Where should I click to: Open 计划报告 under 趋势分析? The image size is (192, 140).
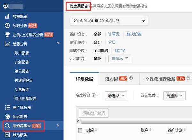pyautogui.click(x=22, y=62)
